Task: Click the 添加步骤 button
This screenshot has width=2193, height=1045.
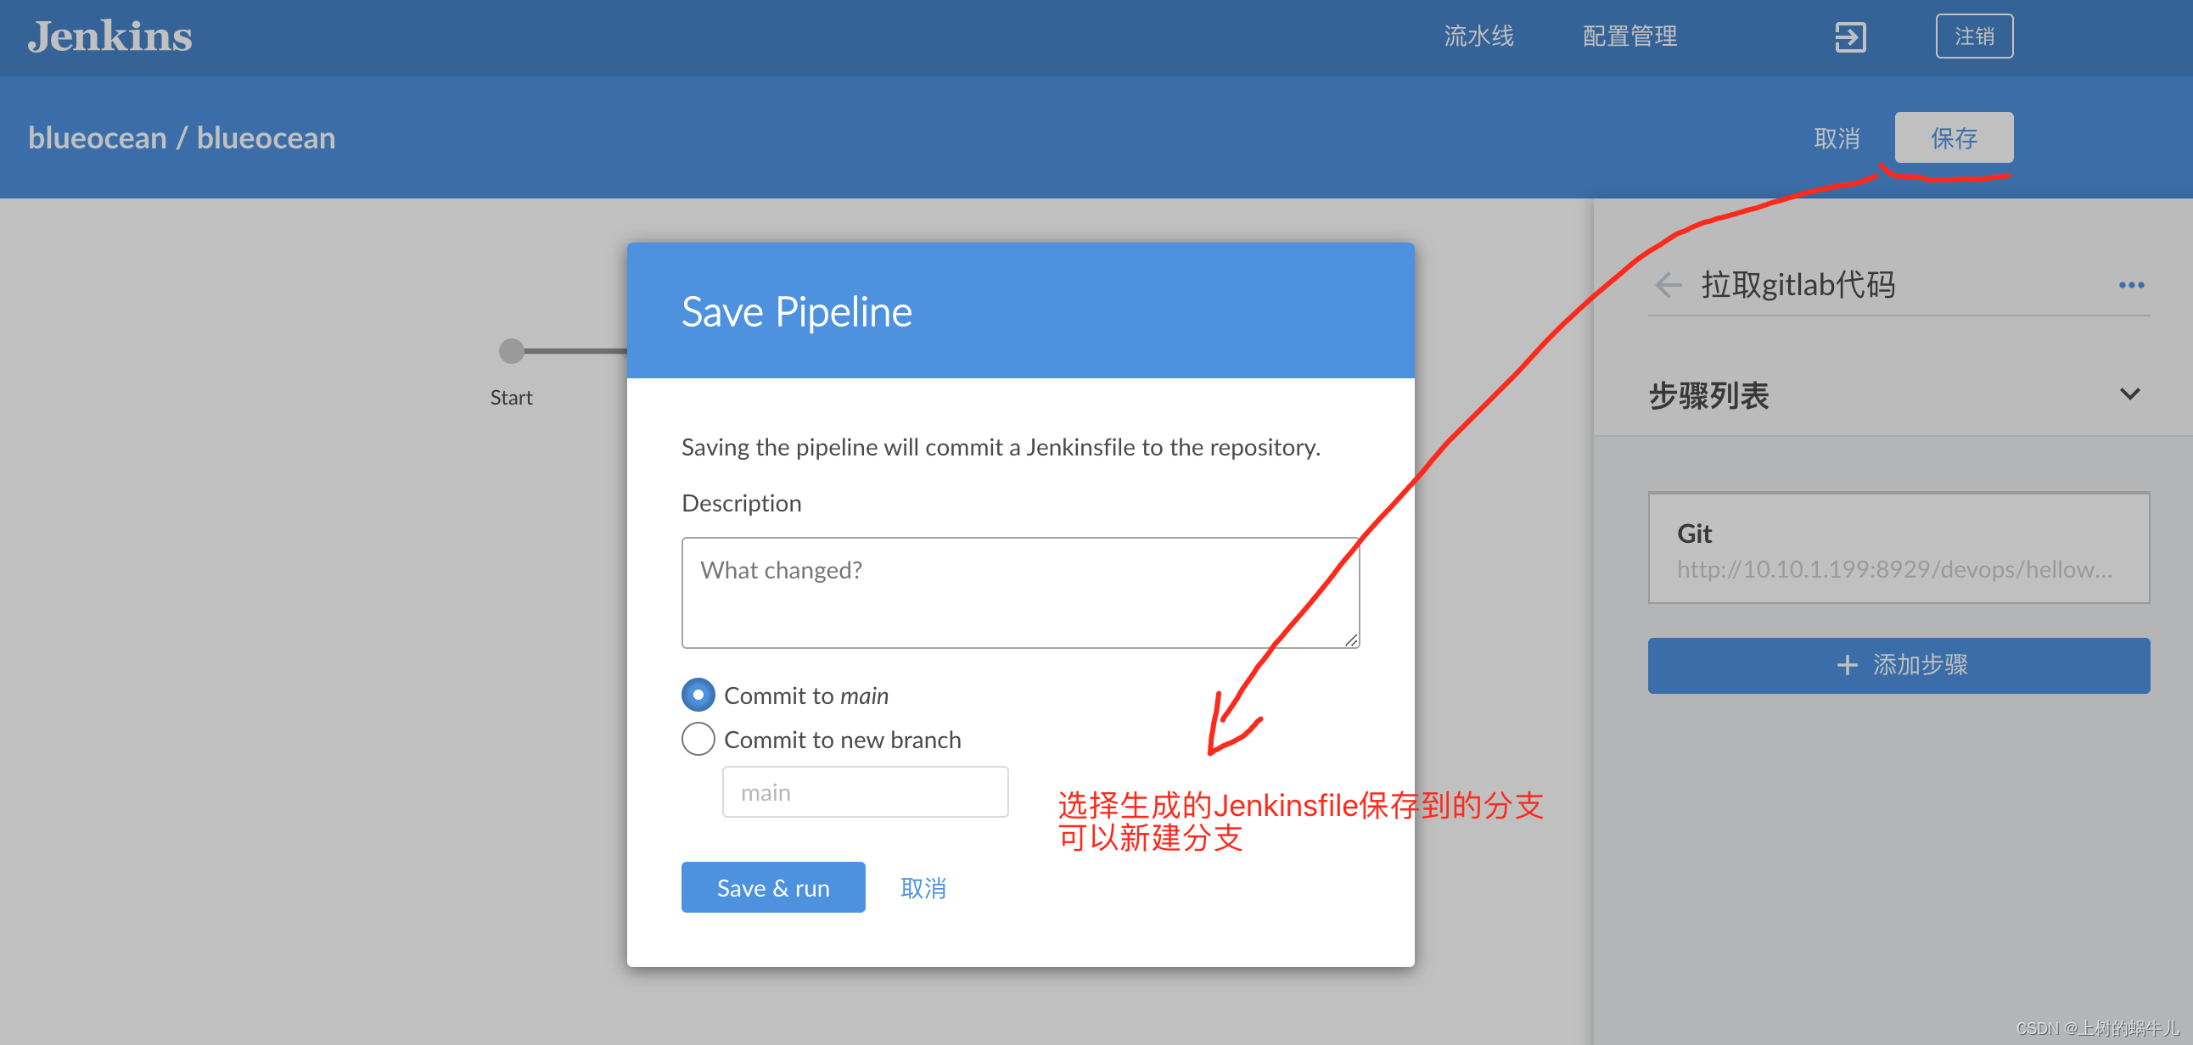Action: tap(1898, 665)
